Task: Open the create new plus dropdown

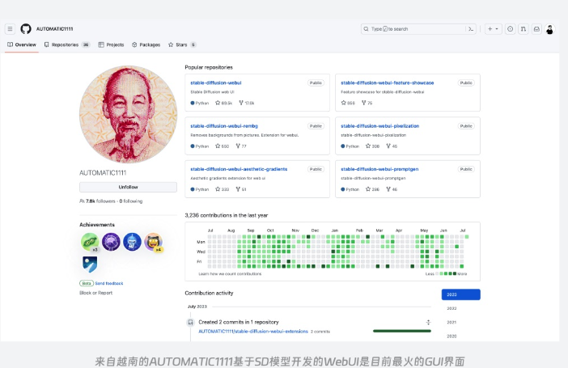Action: click(x=493, y=29)
